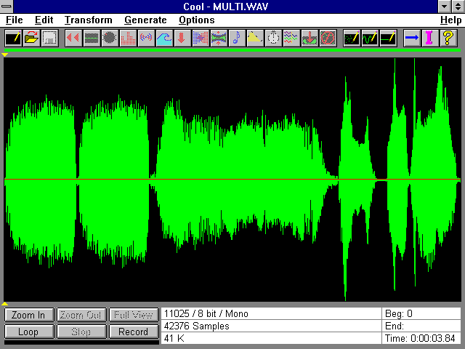The height and width of the screenshot is (349, 465).
Task: Click the yellow triangle envelope icon
Action: point(255,38)
